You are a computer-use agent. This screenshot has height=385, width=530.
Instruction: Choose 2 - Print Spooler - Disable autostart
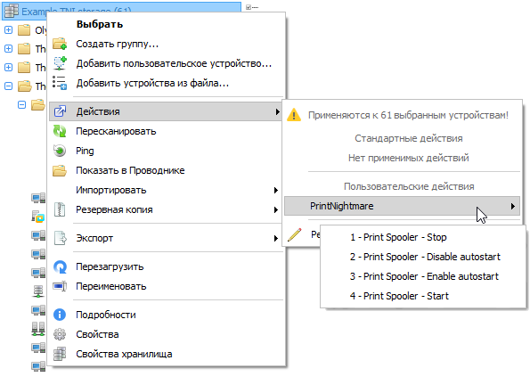click(423, 257)
